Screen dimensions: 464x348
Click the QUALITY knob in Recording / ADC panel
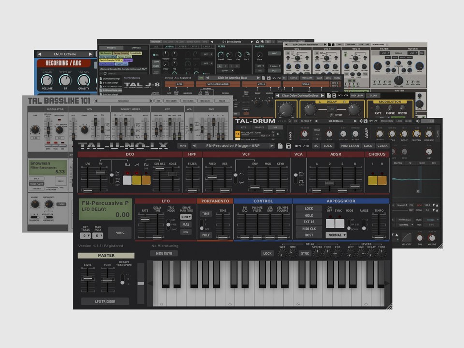click(84, 80)
